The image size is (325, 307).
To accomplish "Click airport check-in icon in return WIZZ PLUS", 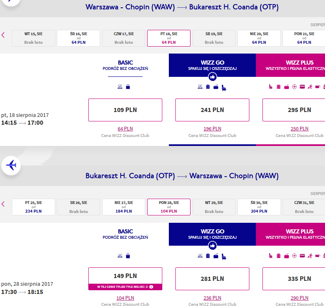I will [294, 255].
